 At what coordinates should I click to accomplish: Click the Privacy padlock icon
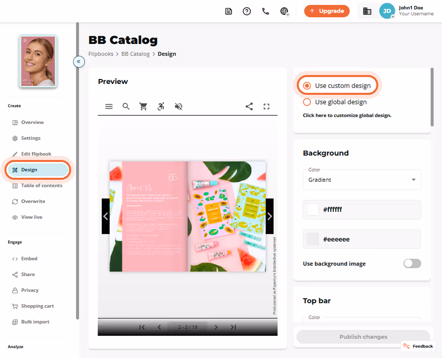(15, 290)
